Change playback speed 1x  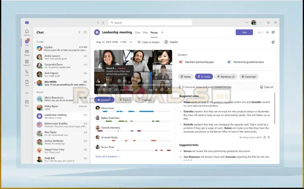coord(156,90)
